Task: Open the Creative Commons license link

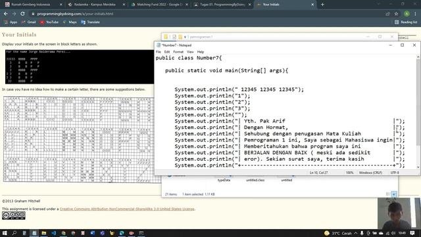Action: coord(127,209)
